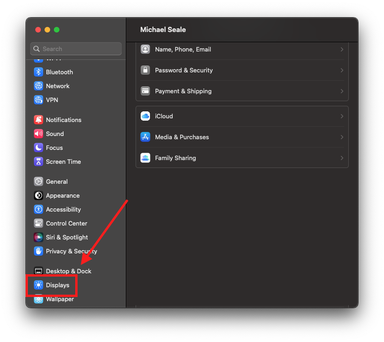384x342 pixels.
Task: Click the Desktop & Dock icon
Action: pyautogui.click(x=39, y=271)
